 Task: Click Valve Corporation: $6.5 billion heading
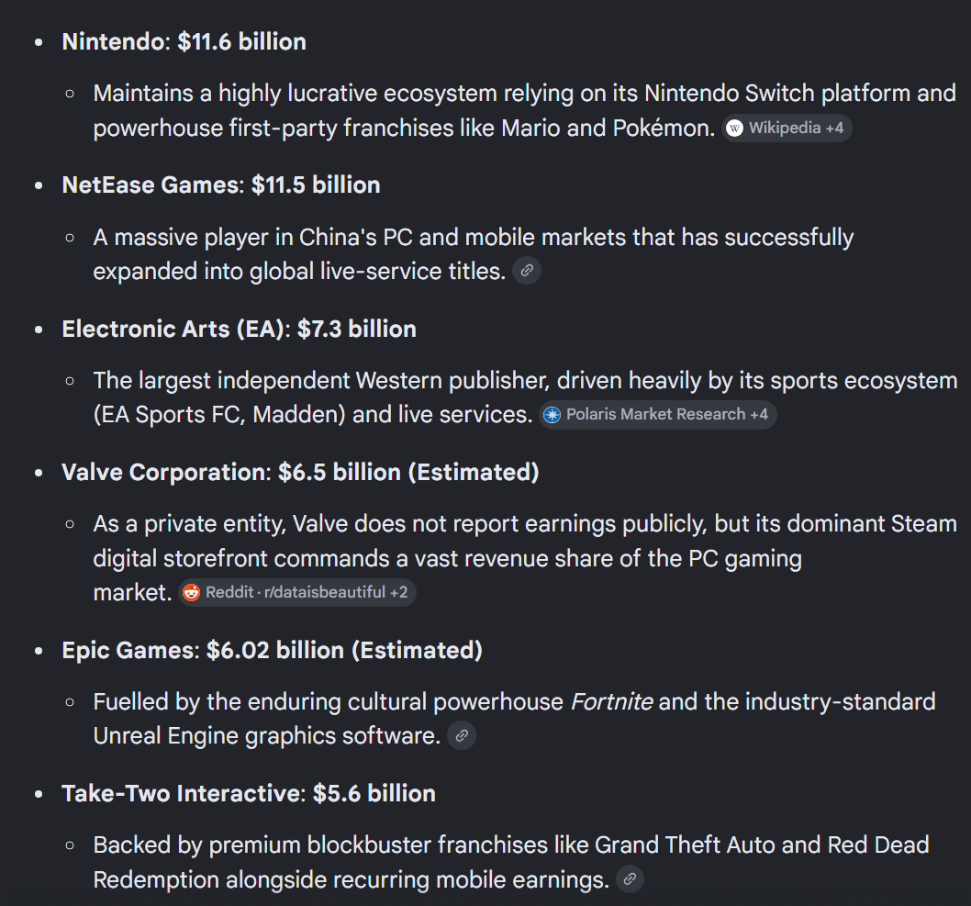tap(300, 473)
